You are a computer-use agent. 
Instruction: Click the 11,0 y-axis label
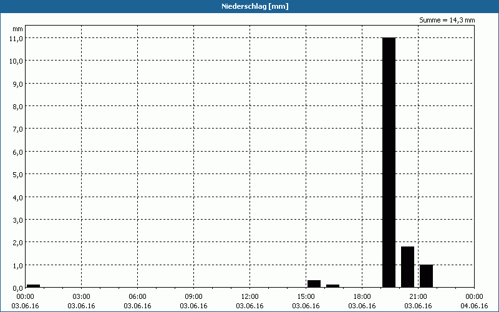pyautogui.click(x=16, y=38)
